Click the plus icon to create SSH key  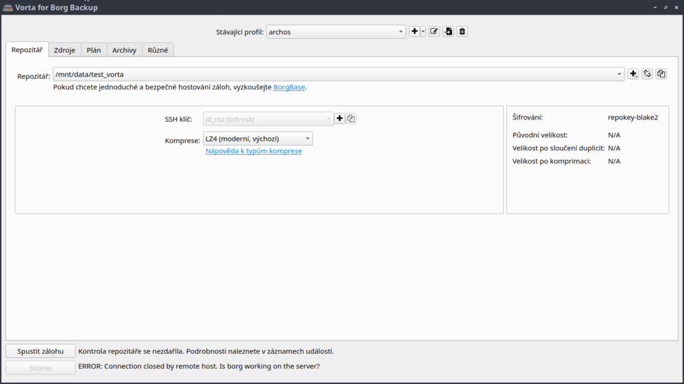coord(340,119)
